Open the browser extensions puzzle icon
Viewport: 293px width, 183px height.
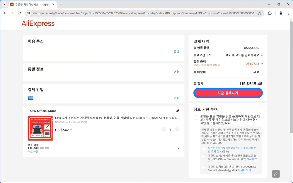click(x=270, y=13)
